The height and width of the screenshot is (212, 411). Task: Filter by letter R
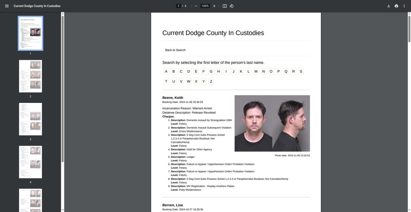[x=294, y=71]
